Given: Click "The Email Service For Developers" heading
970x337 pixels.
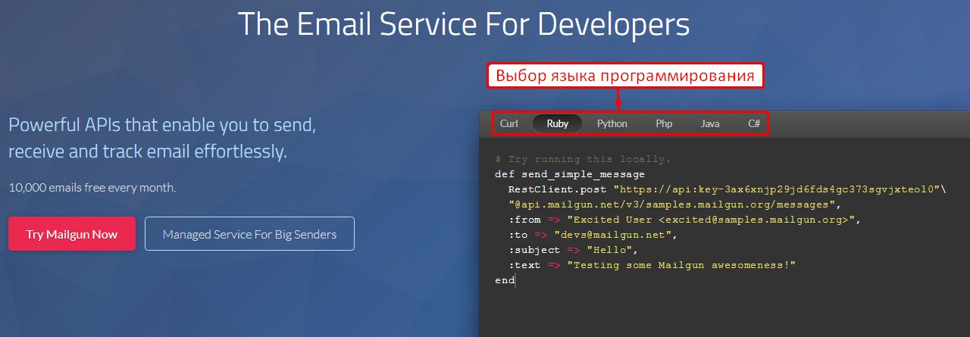Looking at the screenshot, I should (x=464, y=24).
